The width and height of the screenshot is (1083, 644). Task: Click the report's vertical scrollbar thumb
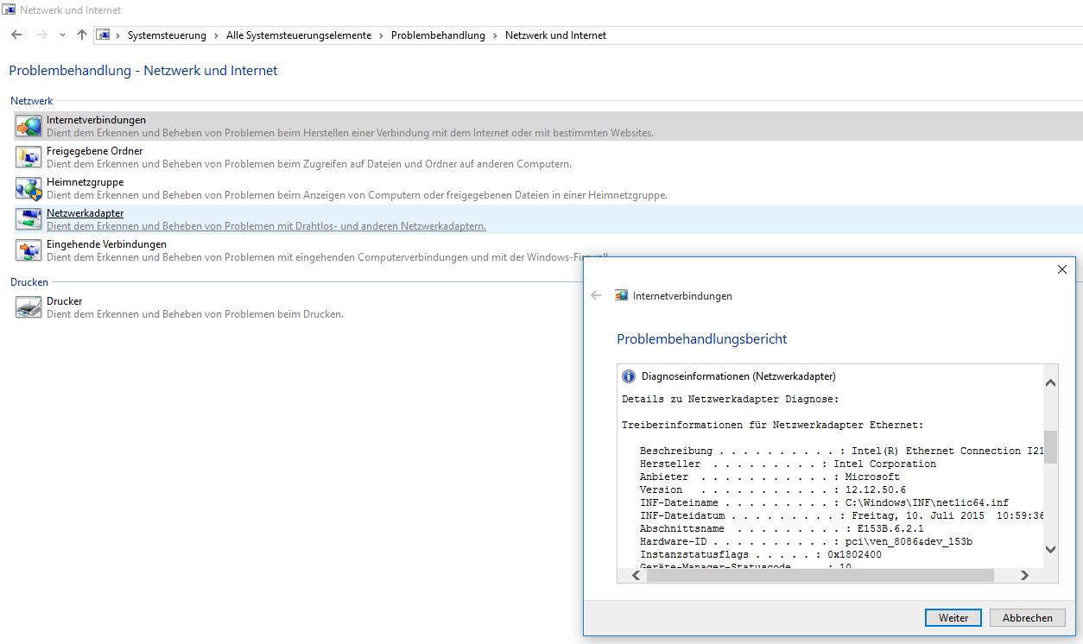click(1050, 447)
